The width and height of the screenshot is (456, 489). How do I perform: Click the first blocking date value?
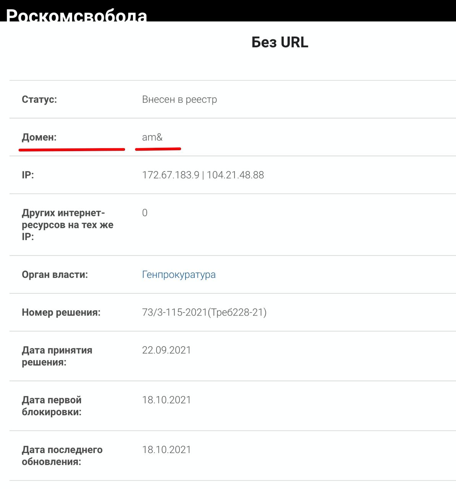(167, 400)
